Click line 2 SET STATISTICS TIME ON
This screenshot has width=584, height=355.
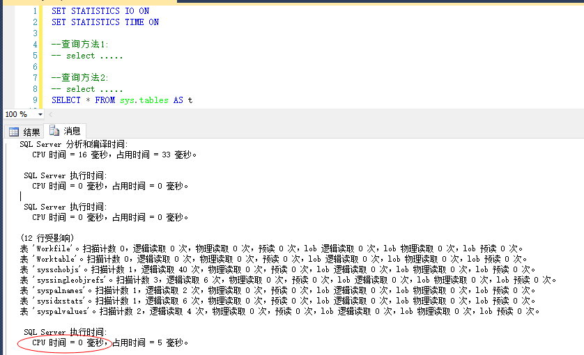tap(105, 22)
